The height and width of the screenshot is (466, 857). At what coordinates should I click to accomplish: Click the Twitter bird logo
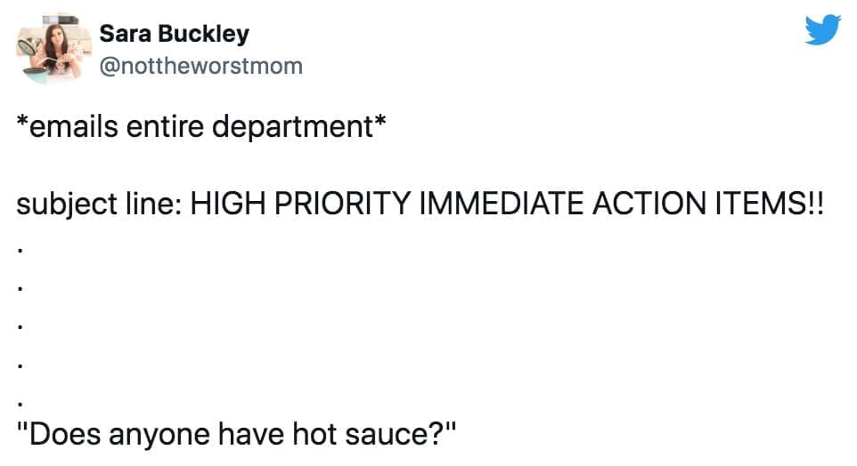(821, 32)
